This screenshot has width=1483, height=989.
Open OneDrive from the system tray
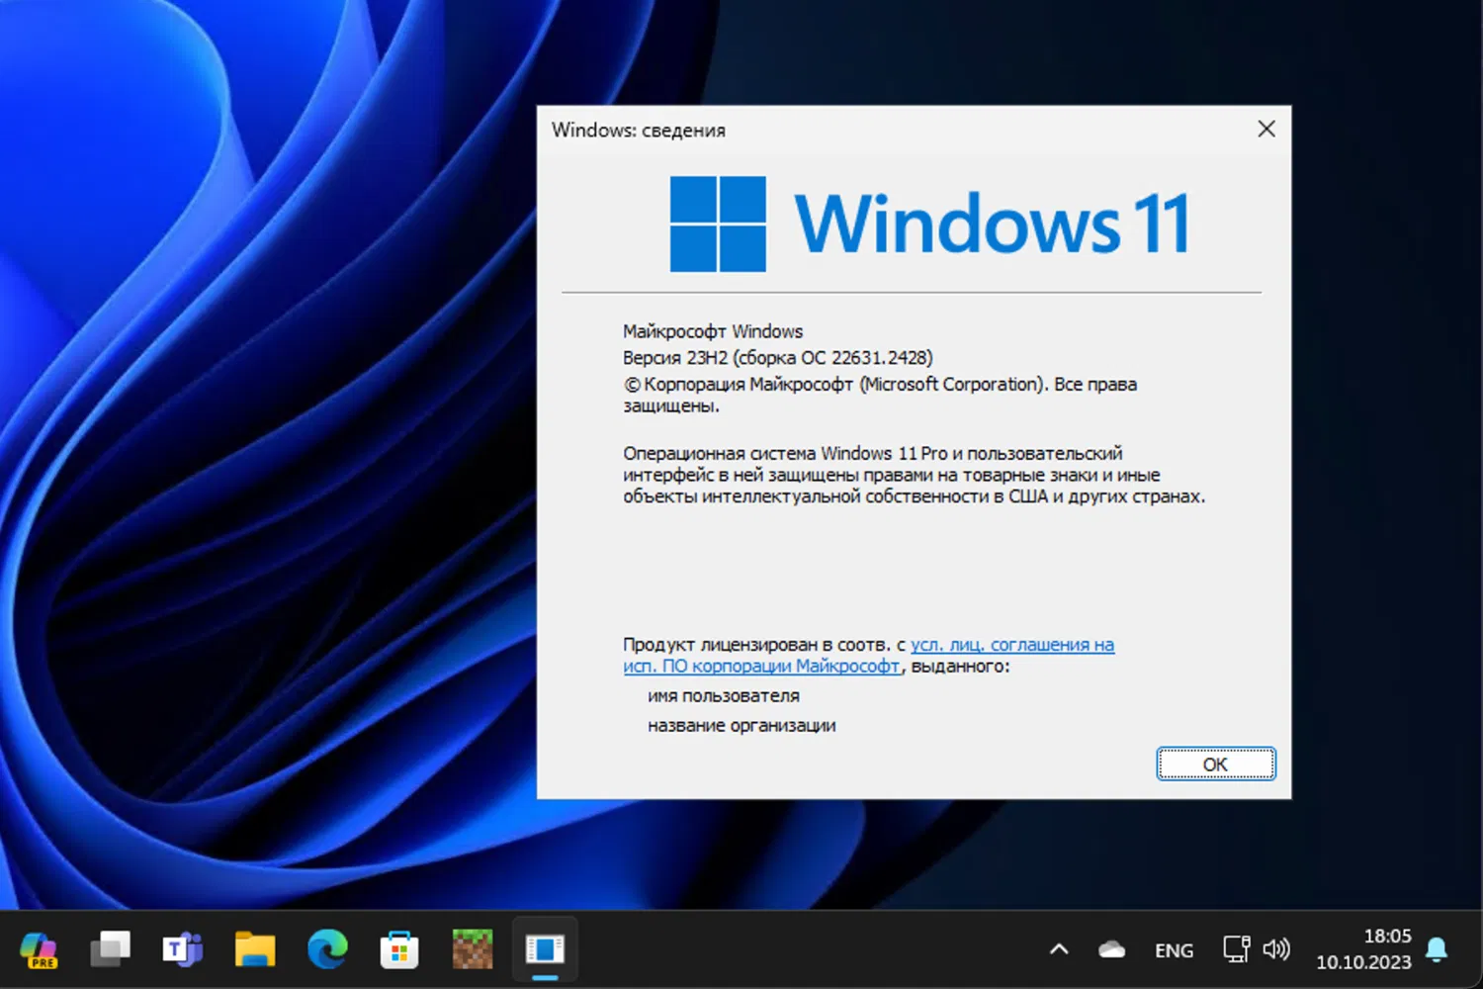pos(1111,949)
